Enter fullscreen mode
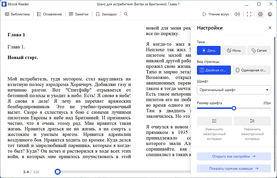 pos(249,14)
